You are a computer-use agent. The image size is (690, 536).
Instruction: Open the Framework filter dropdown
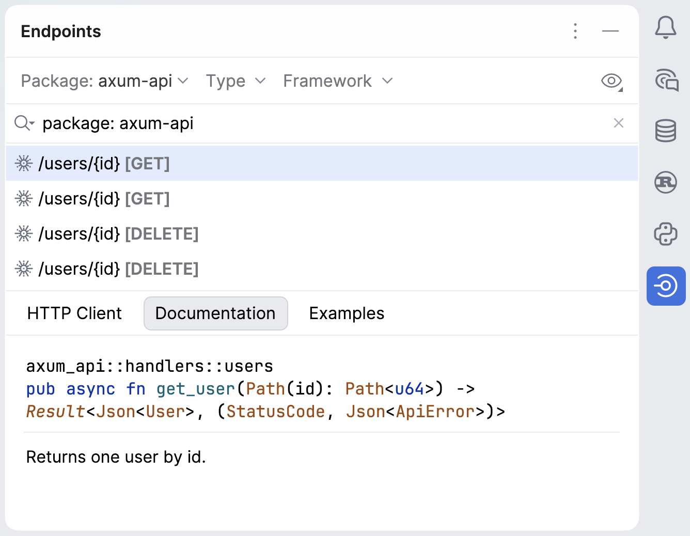(x=338, y=81)
